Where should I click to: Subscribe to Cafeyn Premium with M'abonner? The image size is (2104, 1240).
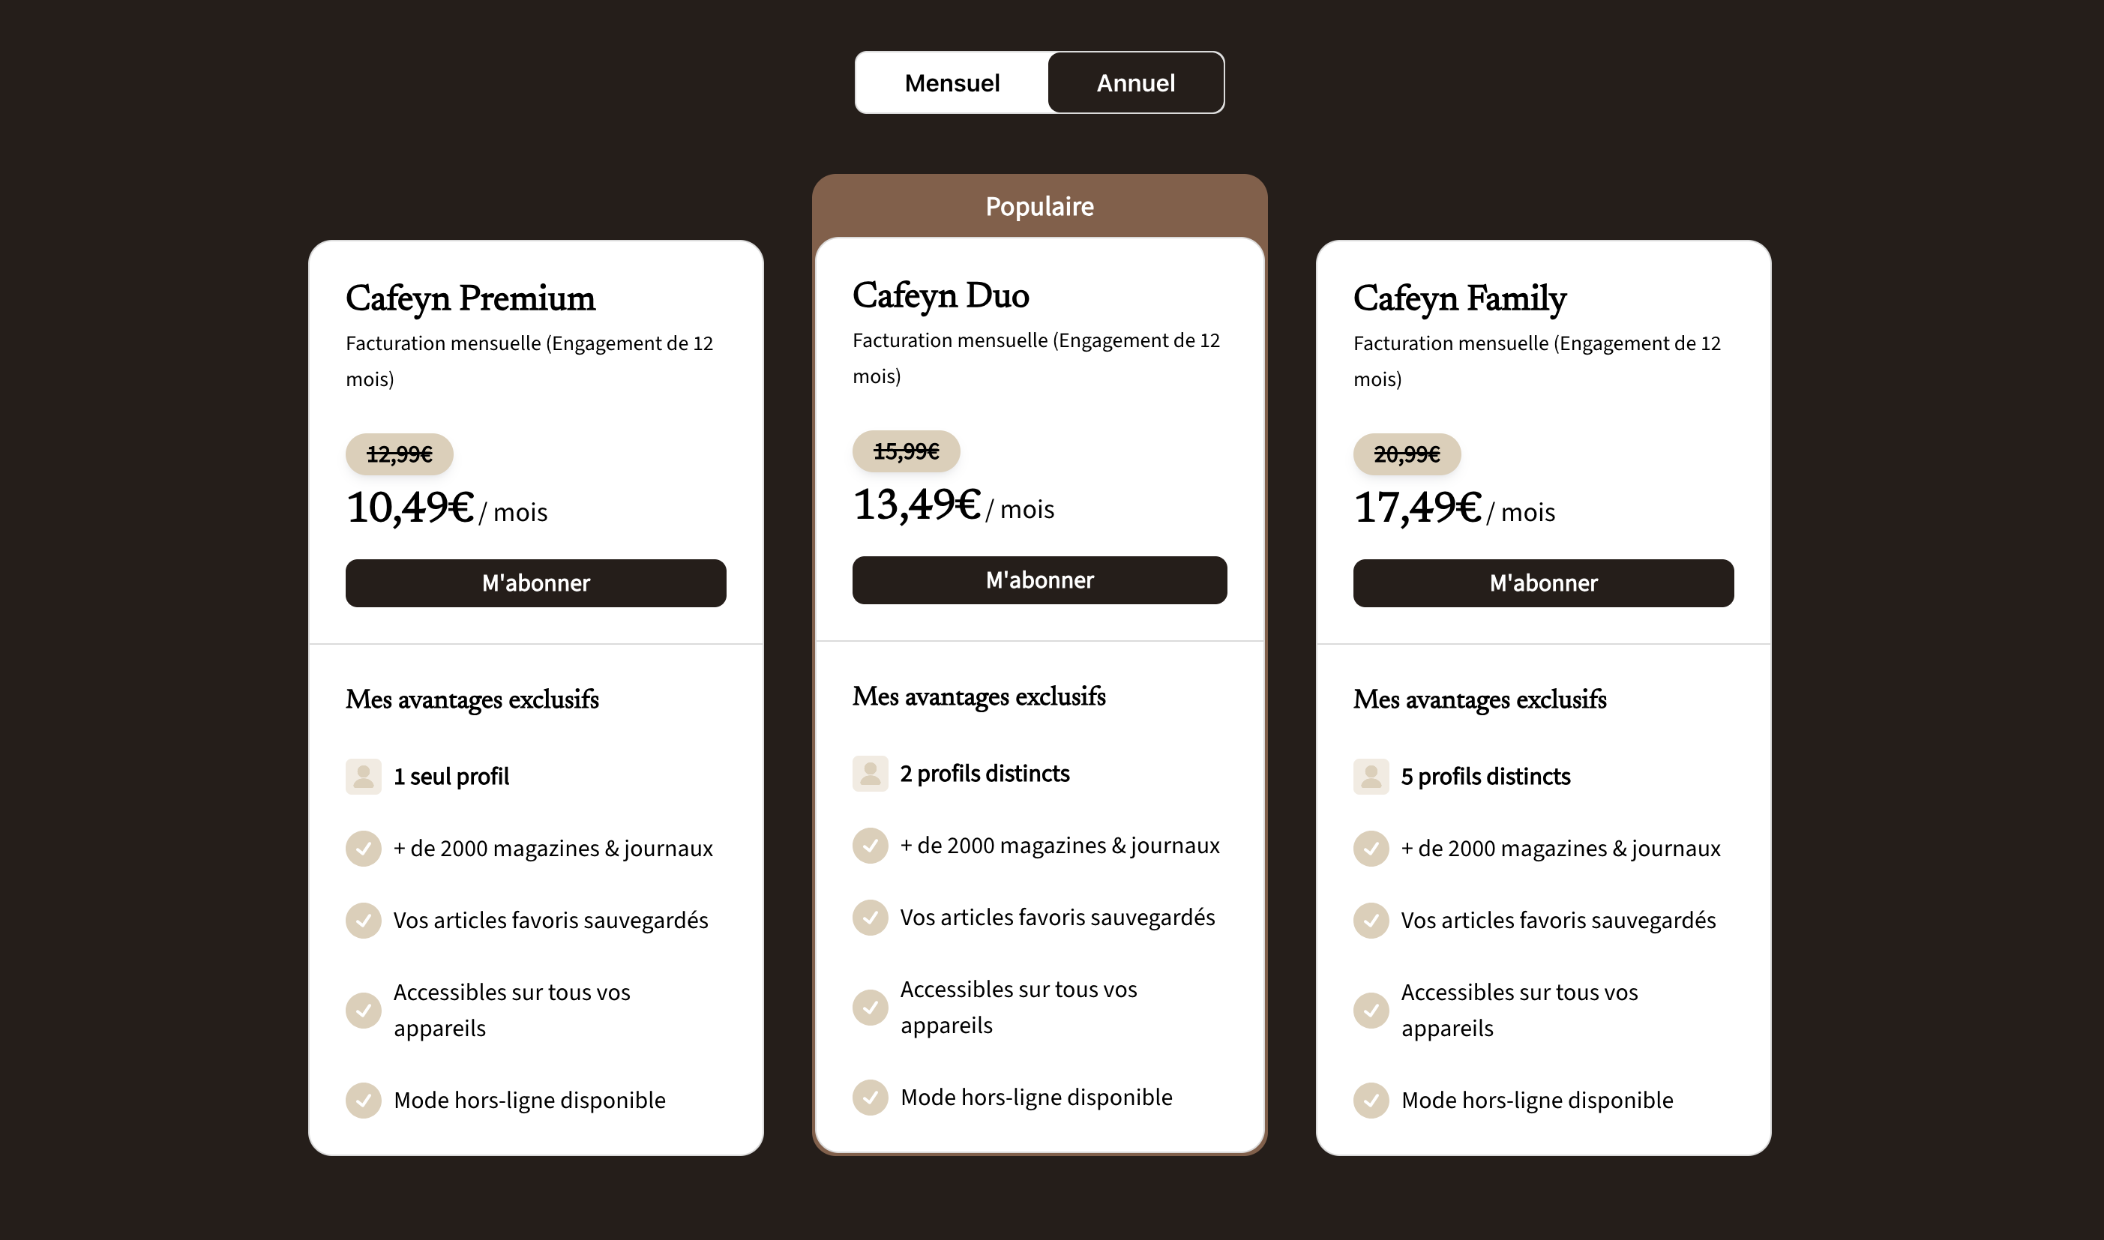point(535,583)
